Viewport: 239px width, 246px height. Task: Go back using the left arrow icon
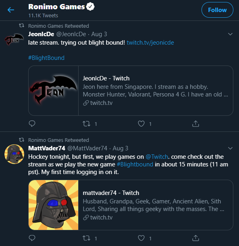[x=11, y=10]
